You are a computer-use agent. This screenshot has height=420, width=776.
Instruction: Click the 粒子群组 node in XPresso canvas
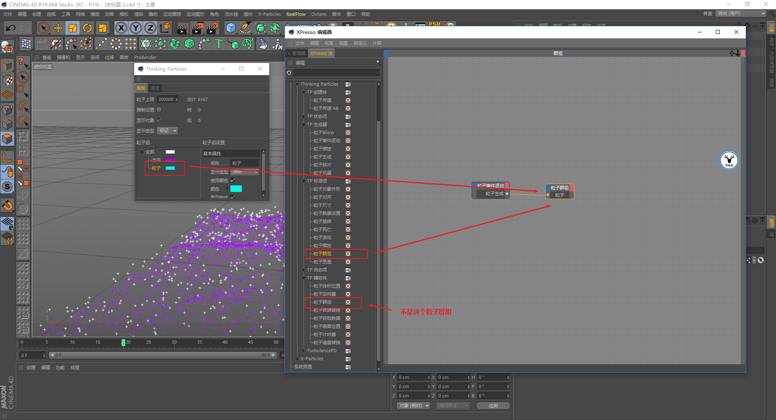560,191
